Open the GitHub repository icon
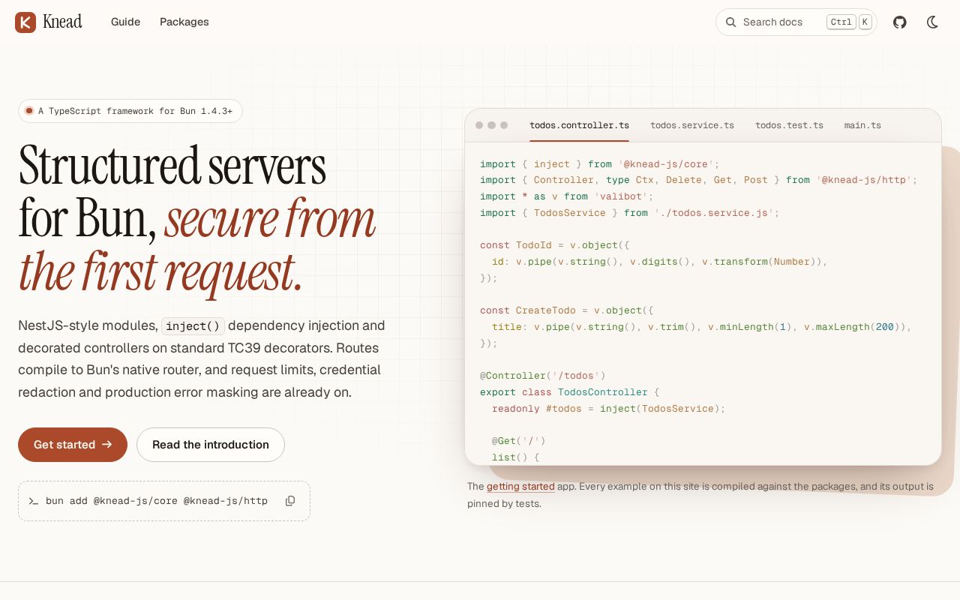This screenshot has width=960, height=600. (x=900, y=22)
